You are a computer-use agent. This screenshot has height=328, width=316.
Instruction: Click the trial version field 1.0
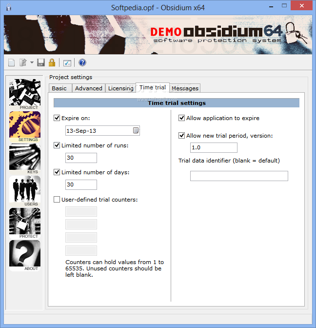(214, 148)
